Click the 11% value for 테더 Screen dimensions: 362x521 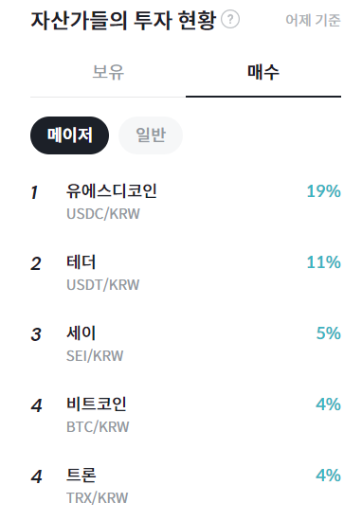(324, 262)
